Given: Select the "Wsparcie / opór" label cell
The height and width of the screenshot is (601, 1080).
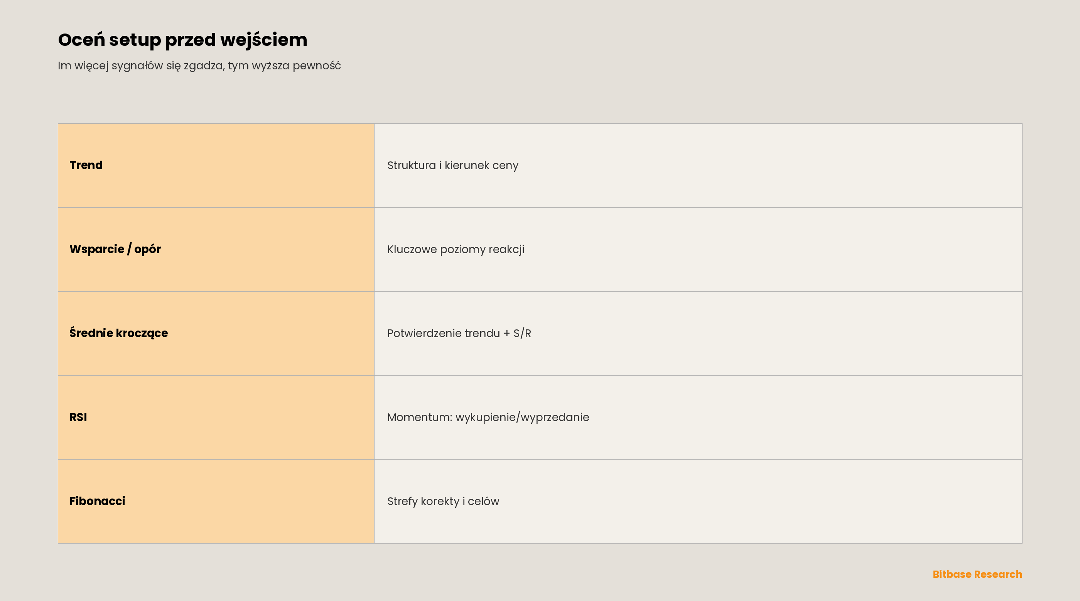Looking at the screenshot, I should (x=216, y=249).
